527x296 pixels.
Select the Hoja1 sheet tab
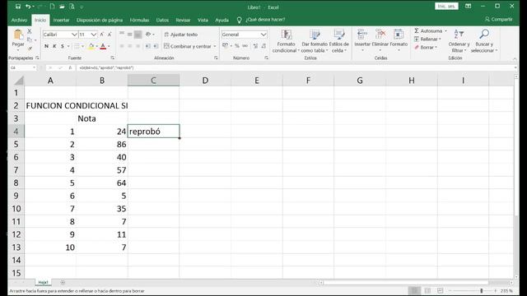43,282
